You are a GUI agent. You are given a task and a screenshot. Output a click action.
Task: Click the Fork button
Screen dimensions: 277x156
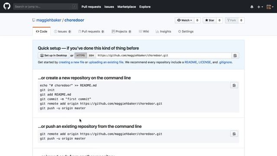pyautogui.click(x=232, y=20)
